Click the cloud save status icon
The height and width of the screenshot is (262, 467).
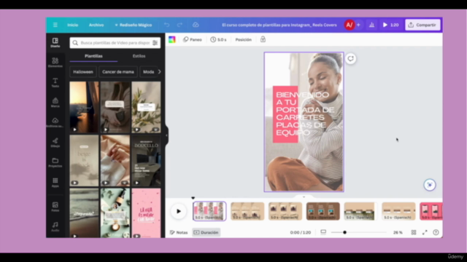pyautogui.click(x=196, y=25)
